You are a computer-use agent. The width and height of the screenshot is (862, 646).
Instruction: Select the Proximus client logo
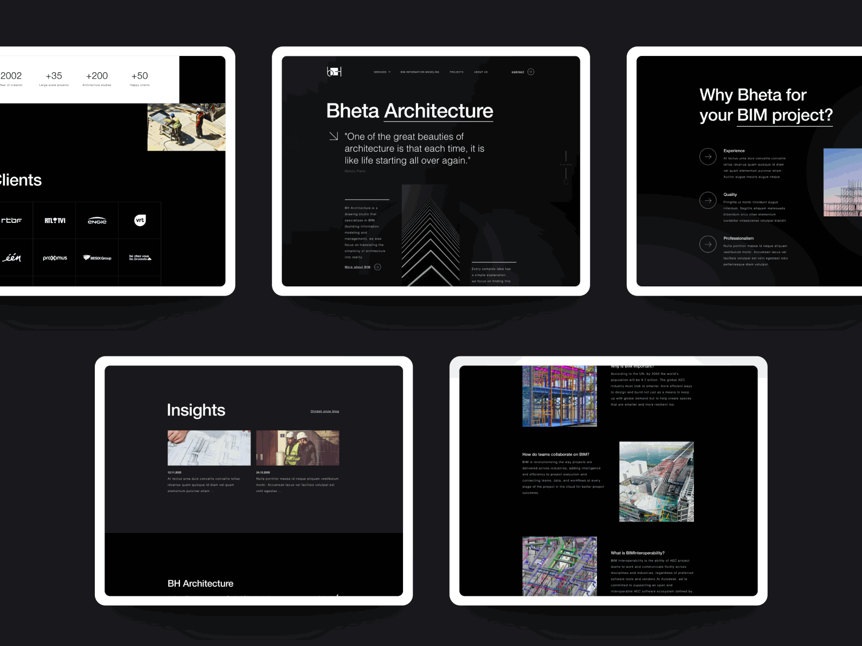54,257
